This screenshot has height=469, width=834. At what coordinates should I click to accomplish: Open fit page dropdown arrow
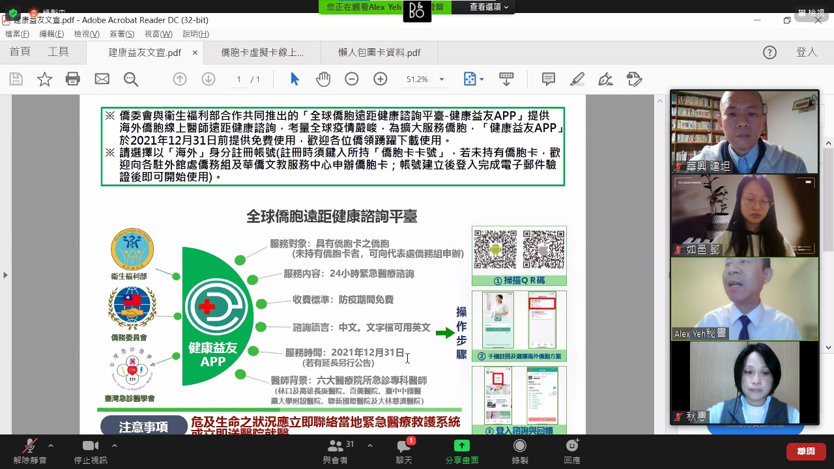482,79
